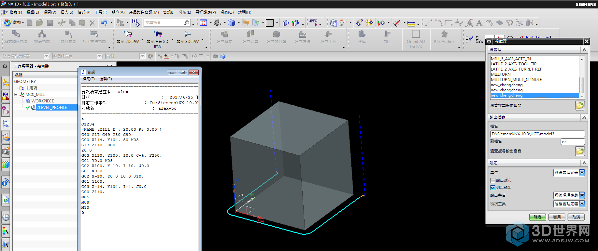Click the Undo arrow icon
598x251 pixels.
click(x=104, y=23)
